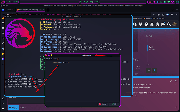Open the clock showing Dienstag, Feb. 25
180x112 pixels.
(89, 2)
